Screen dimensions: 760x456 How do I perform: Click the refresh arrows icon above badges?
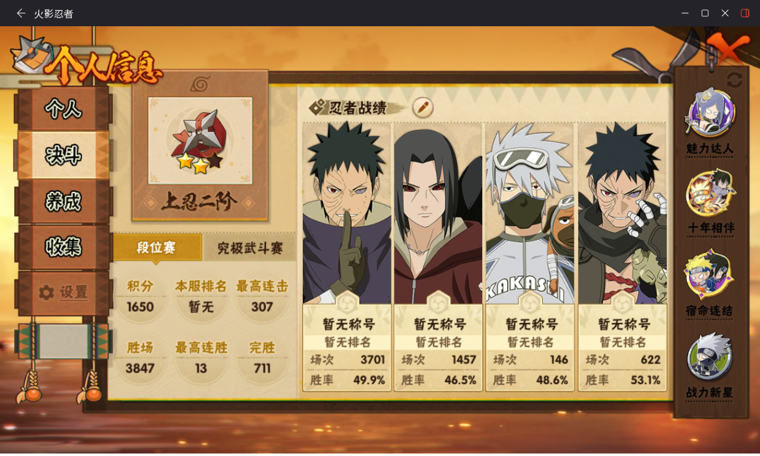point(734,79)
